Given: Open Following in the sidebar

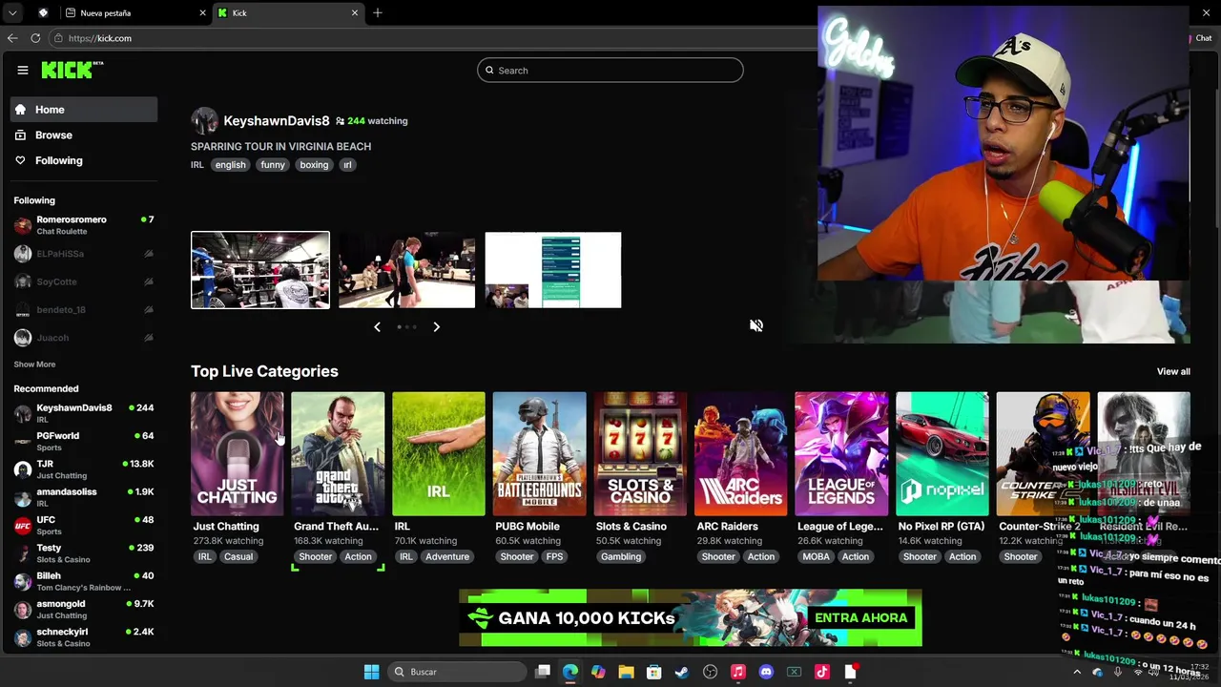Looking at the screenshot, I should (x=84, y=160).
